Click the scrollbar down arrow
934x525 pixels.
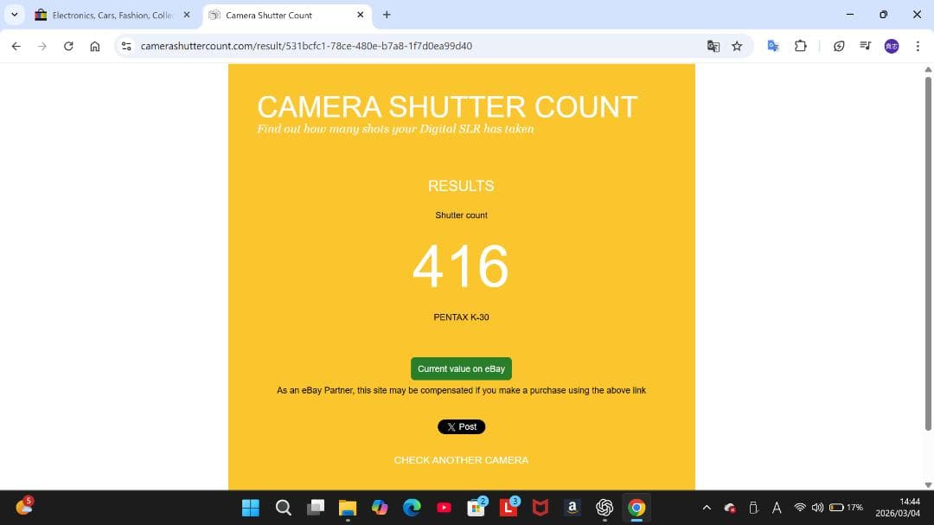click(927, 484)
